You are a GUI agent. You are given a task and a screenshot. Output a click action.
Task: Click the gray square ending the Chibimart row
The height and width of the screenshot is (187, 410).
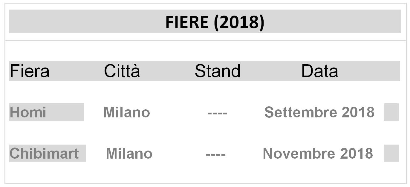coord(391,154)
